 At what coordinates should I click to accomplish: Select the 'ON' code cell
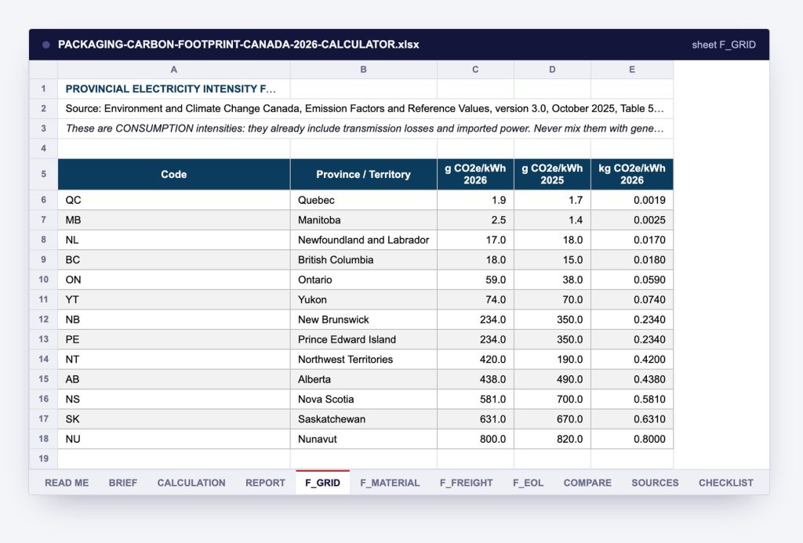click(x=174, y=280)
